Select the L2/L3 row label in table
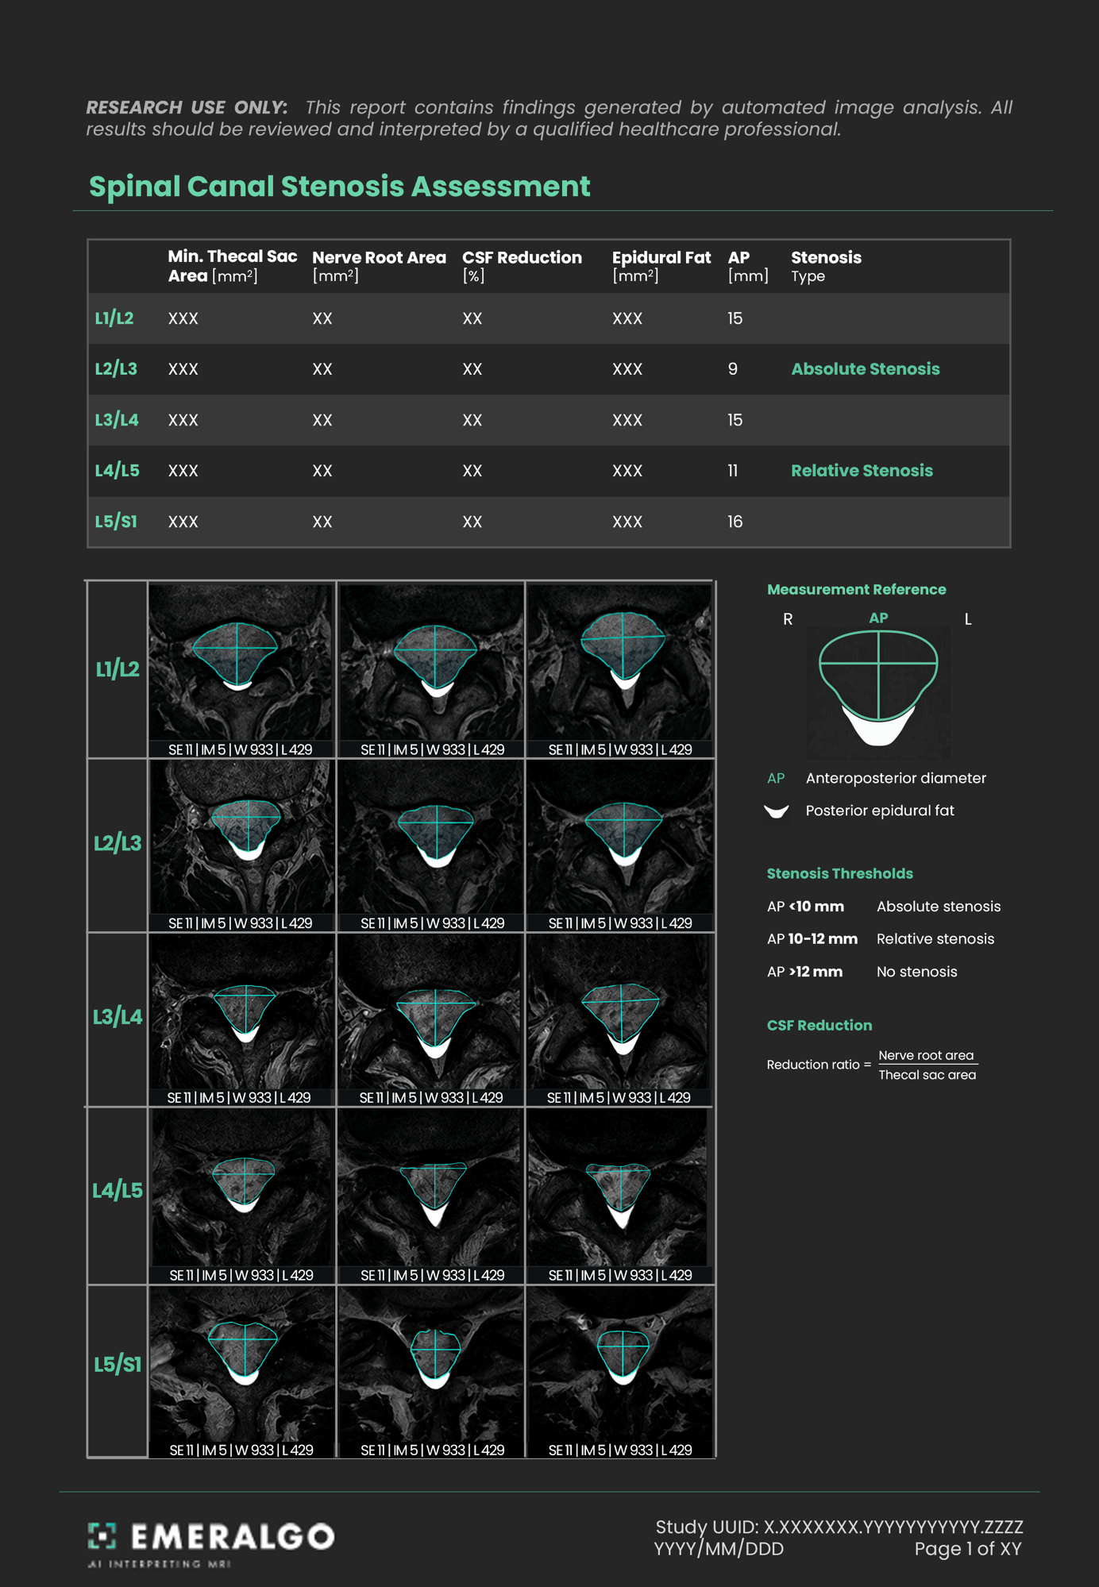Image resolution: width=1099 pixels, height=1587 pixels. pos(116,369)
